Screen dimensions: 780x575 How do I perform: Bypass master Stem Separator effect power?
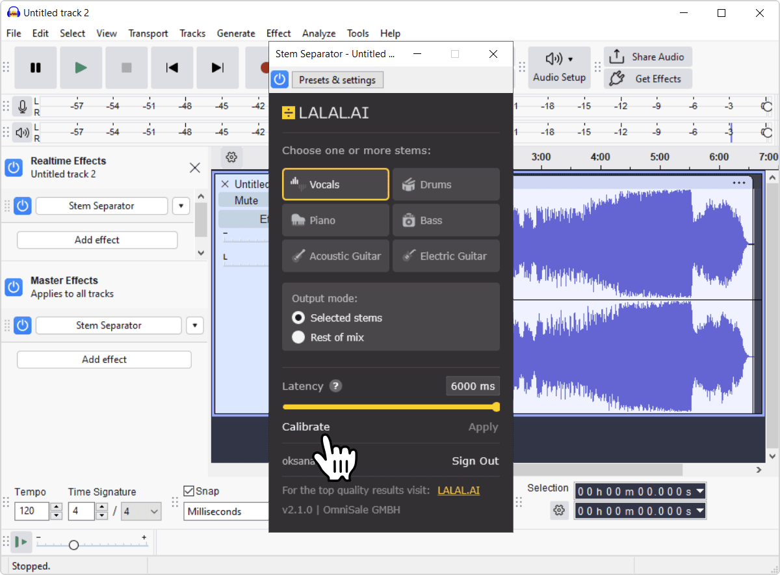coord(23,325)
